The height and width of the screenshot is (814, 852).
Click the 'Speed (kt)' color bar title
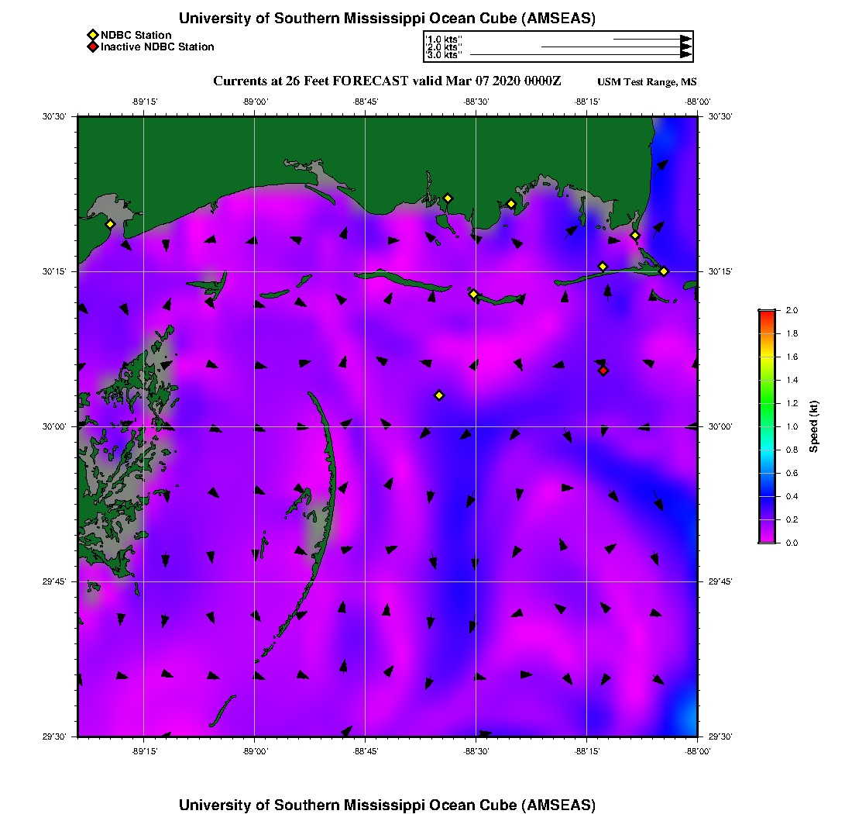(813, 426)
